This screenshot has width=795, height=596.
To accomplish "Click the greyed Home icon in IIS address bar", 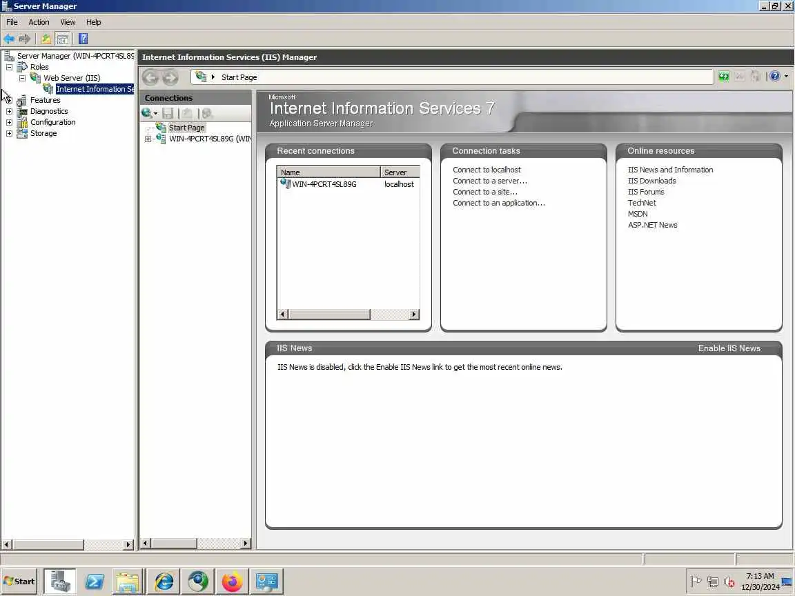I will [x=756, y=77].
